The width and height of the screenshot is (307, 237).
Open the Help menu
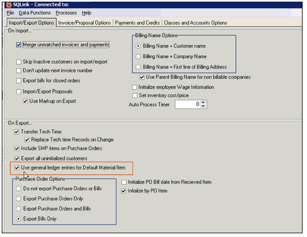pyautogui.click(x=86, y=13)
